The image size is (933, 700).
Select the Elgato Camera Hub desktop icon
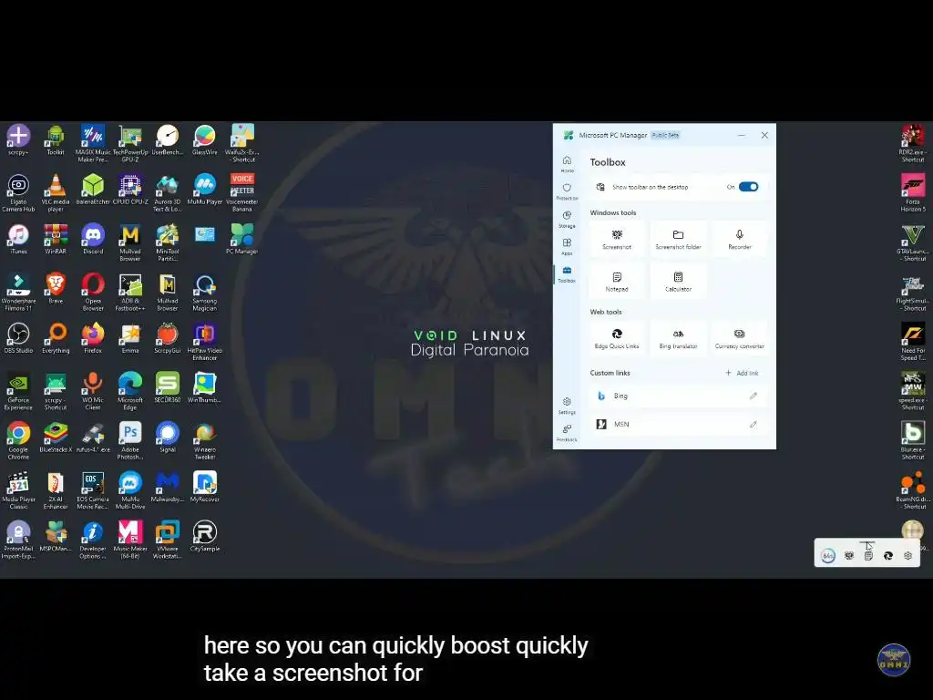(x=18, y=193)
